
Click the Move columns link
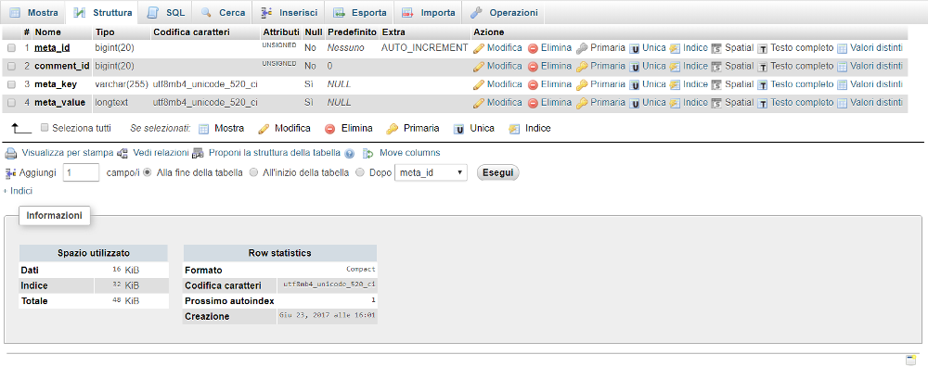(409, 153)
